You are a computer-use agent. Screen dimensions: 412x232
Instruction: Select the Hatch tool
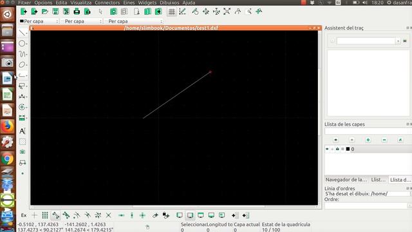pos(23,142)
